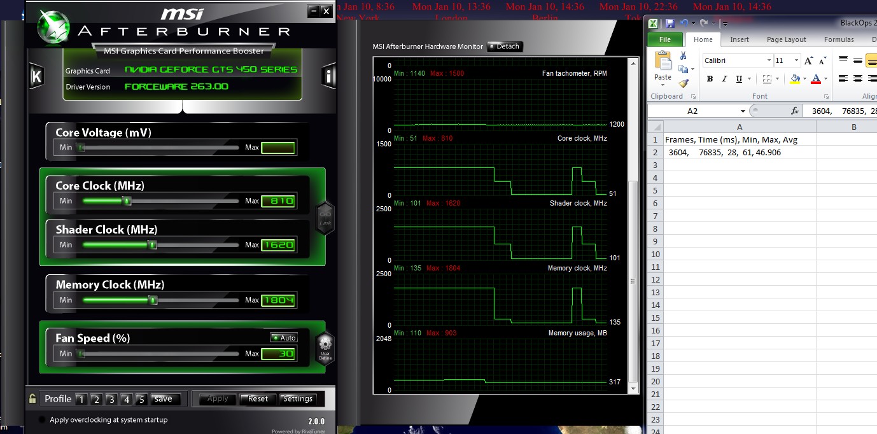Load Afterburner profile 4

click(127, 400)
